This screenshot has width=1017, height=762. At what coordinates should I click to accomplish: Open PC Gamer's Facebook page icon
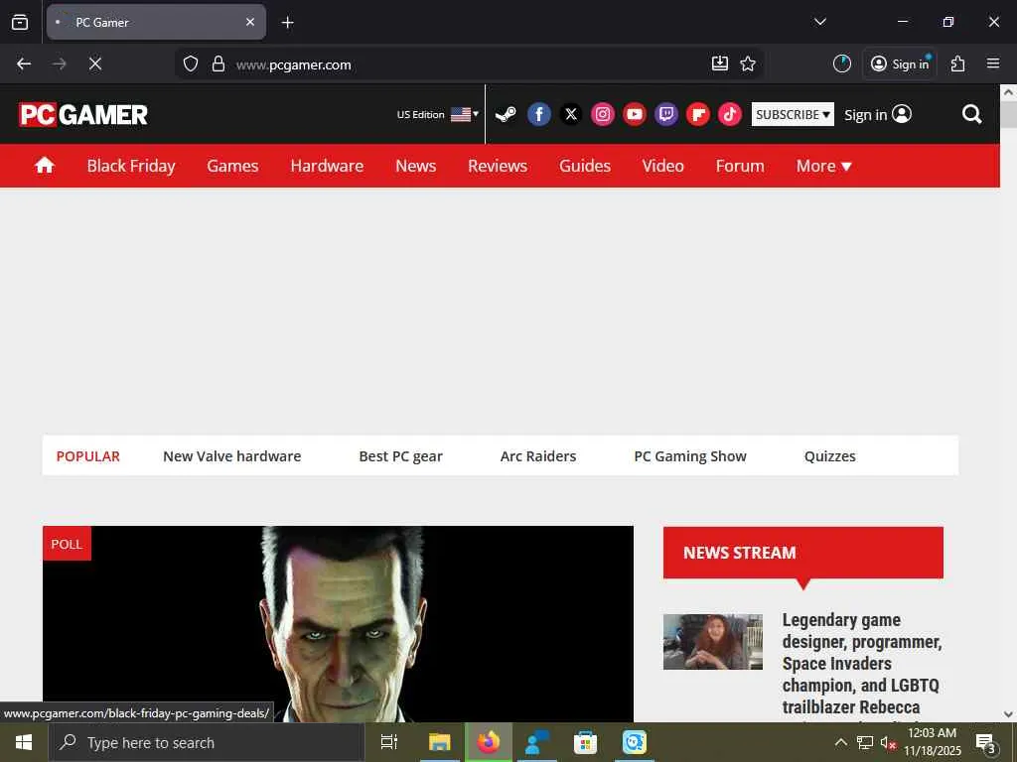pyautogui.click(x=539, y=115)
